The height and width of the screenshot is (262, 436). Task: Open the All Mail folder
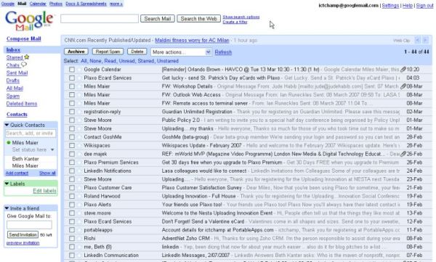tap(15, 89)
